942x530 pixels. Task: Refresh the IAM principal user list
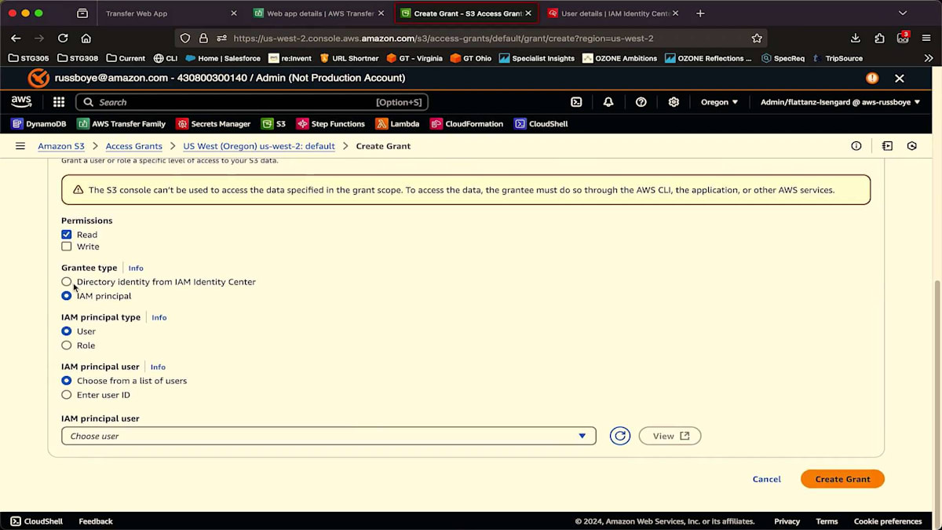[x=620, y=436]
